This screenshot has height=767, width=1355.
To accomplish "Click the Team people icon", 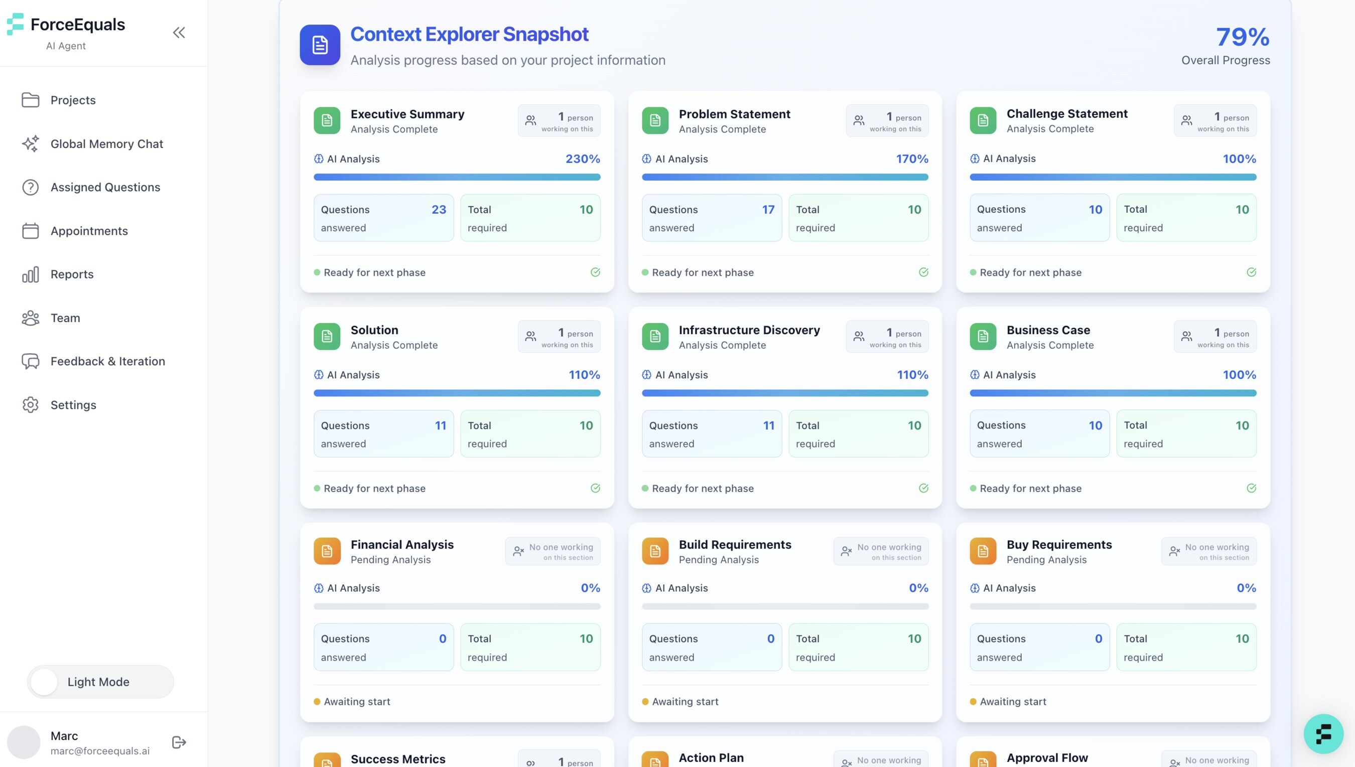I will tap(31, 318).
